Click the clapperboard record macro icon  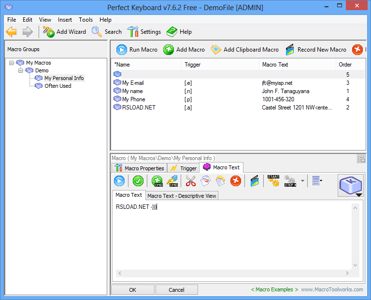coord(255,181)
